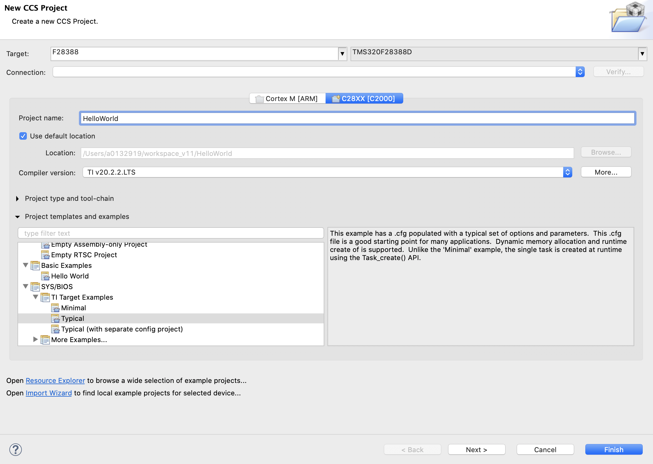
Task: Open the TMS320F28388D device dropdown
Action: 642,54
